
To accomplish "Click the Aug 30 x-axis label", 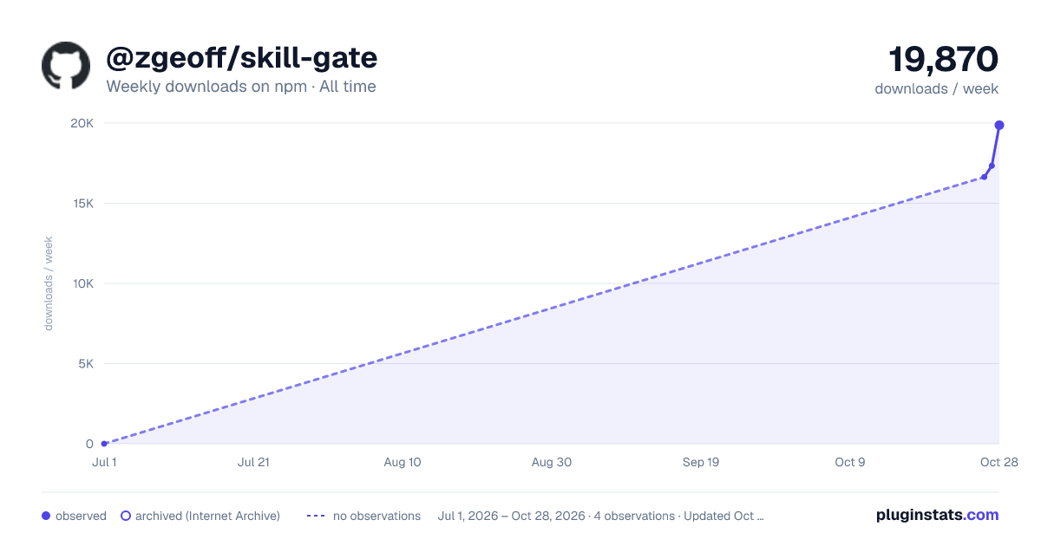I will click(552, 462).
